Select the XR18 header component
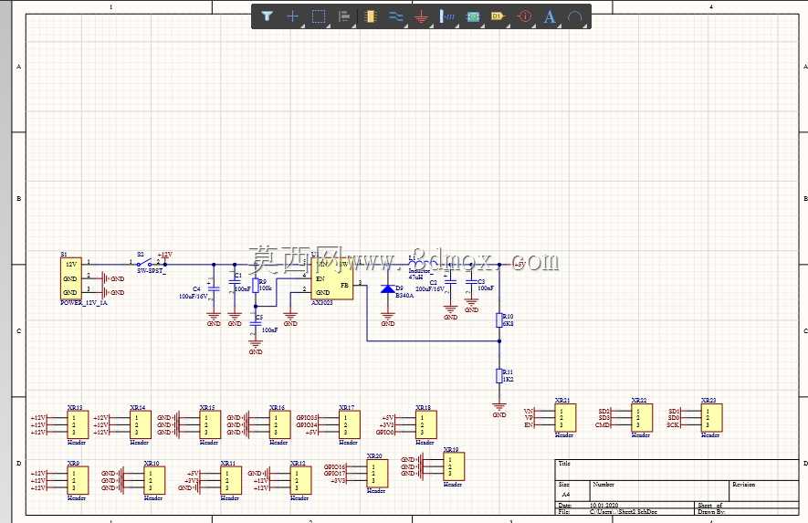 pyautogui.click(x=426, y=424)
